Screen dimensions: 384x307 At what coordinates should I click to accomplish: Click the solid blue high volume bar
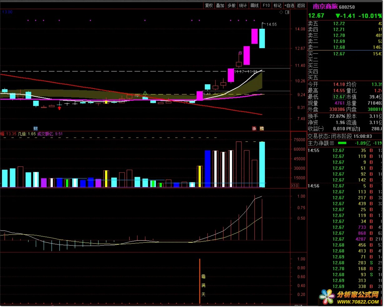[208, 169]
